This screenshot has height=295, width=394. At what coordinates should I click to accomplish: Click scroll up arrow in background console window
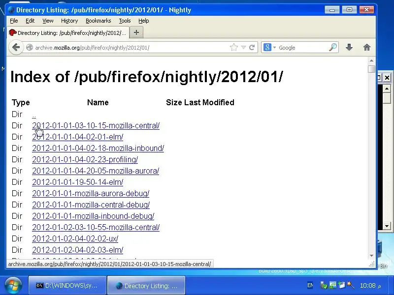pos(387,88)
